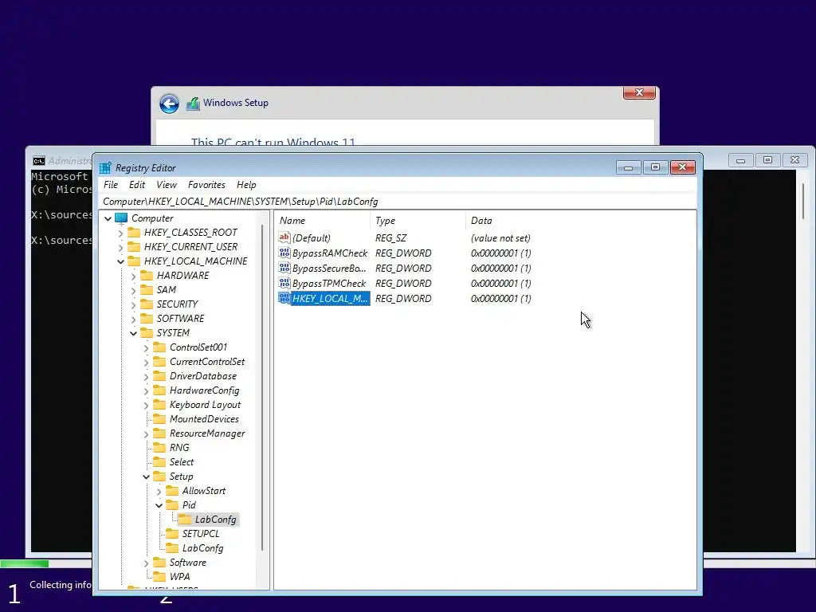Click the BypassSecureBo... DWORD icon
Screen dimensions: 816x612
(284, 268)
